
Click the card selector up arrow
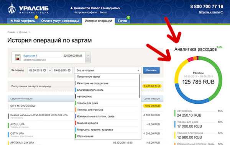coord(88,55)
